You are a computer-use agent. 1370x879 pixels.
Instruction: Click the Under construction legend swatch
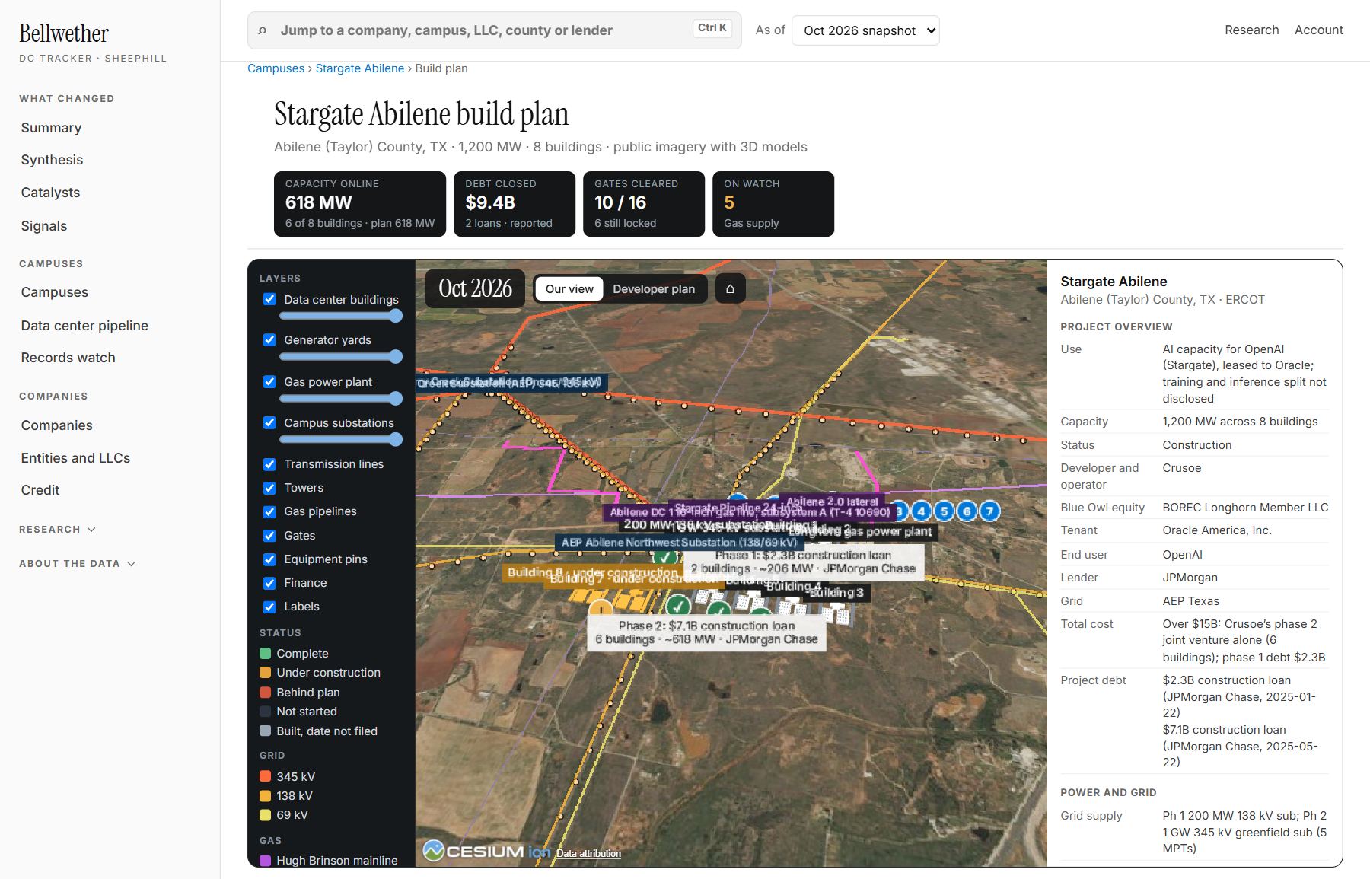(266, 673)
